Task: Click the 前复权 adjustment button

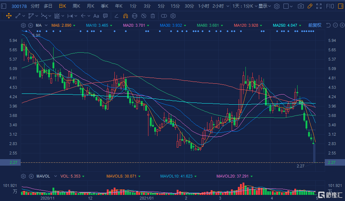Action: pos(315,25)
